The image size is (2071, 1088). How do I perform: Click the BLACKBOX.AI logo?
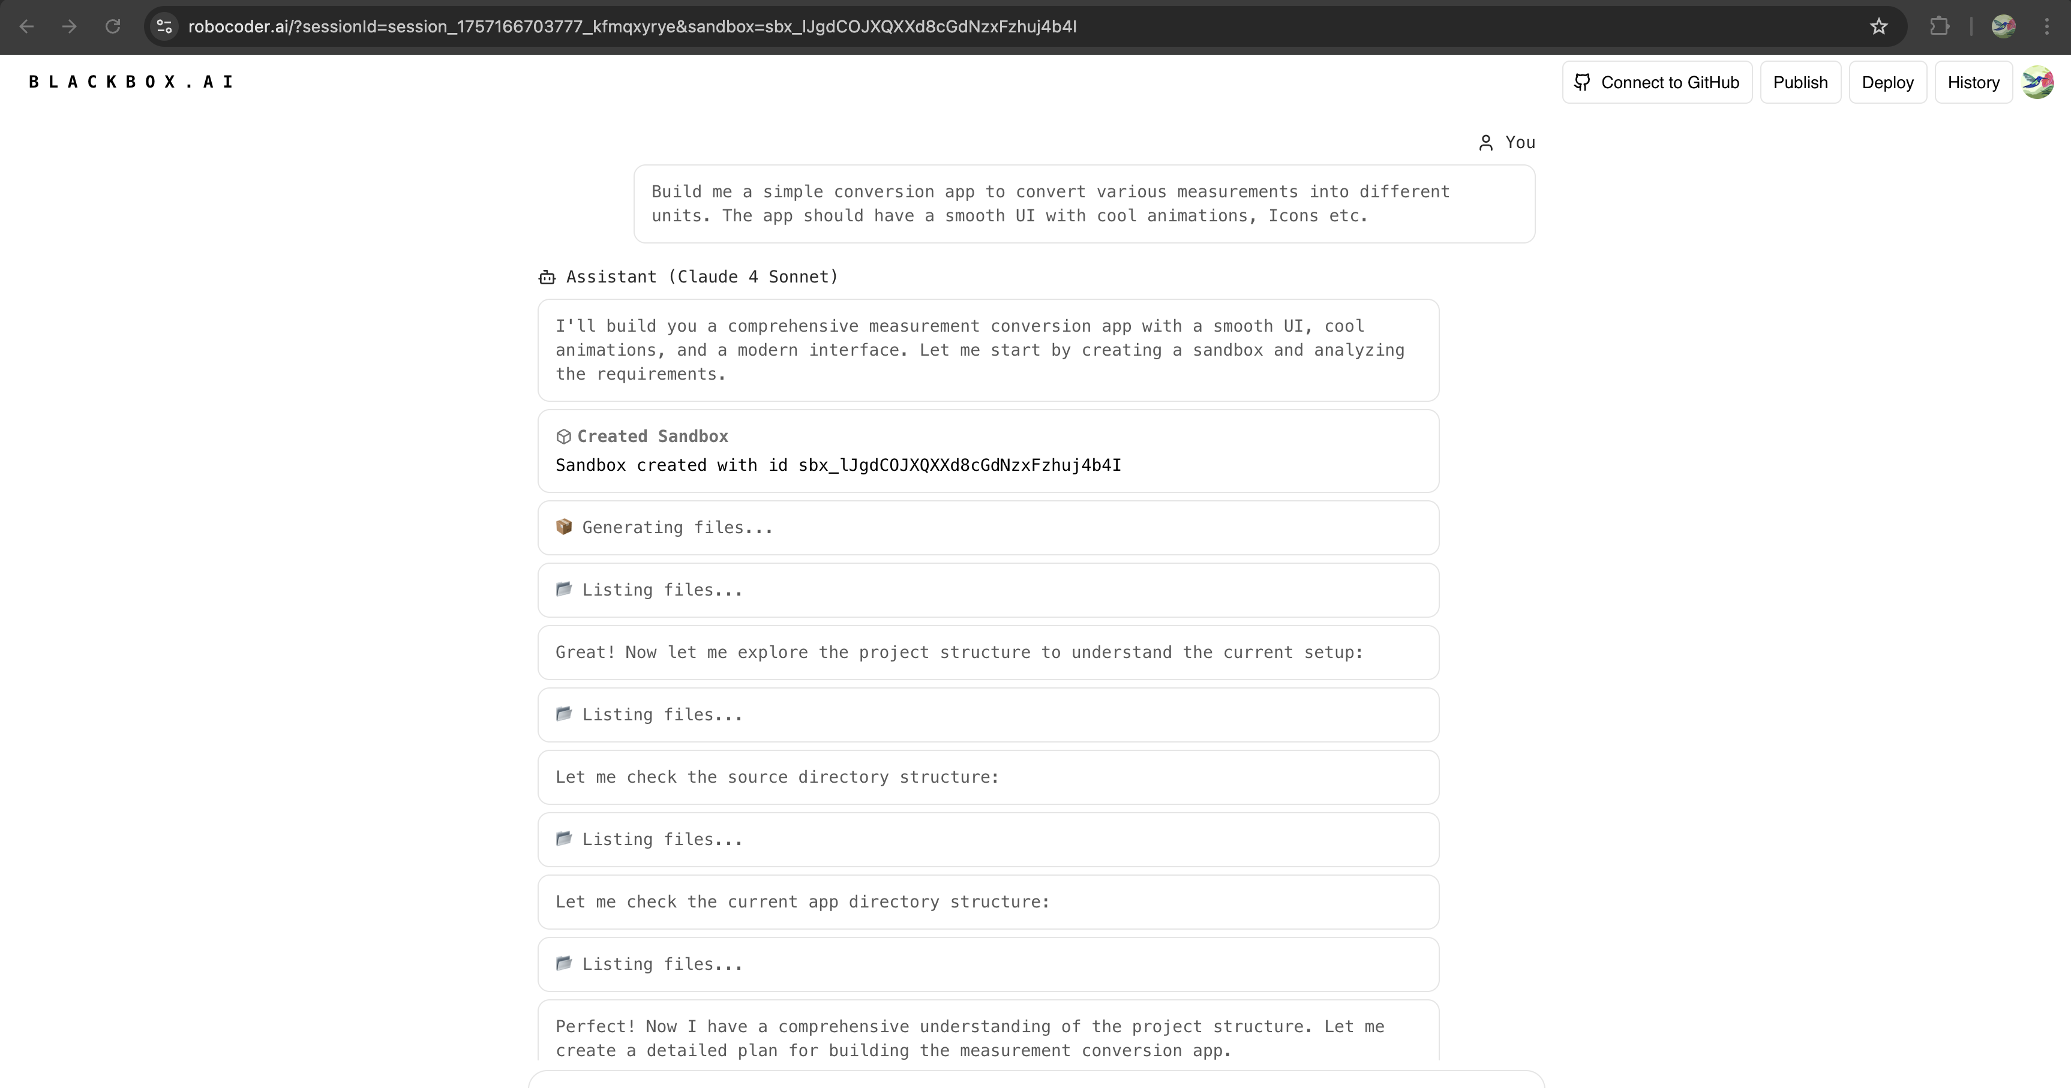point(131,82)
